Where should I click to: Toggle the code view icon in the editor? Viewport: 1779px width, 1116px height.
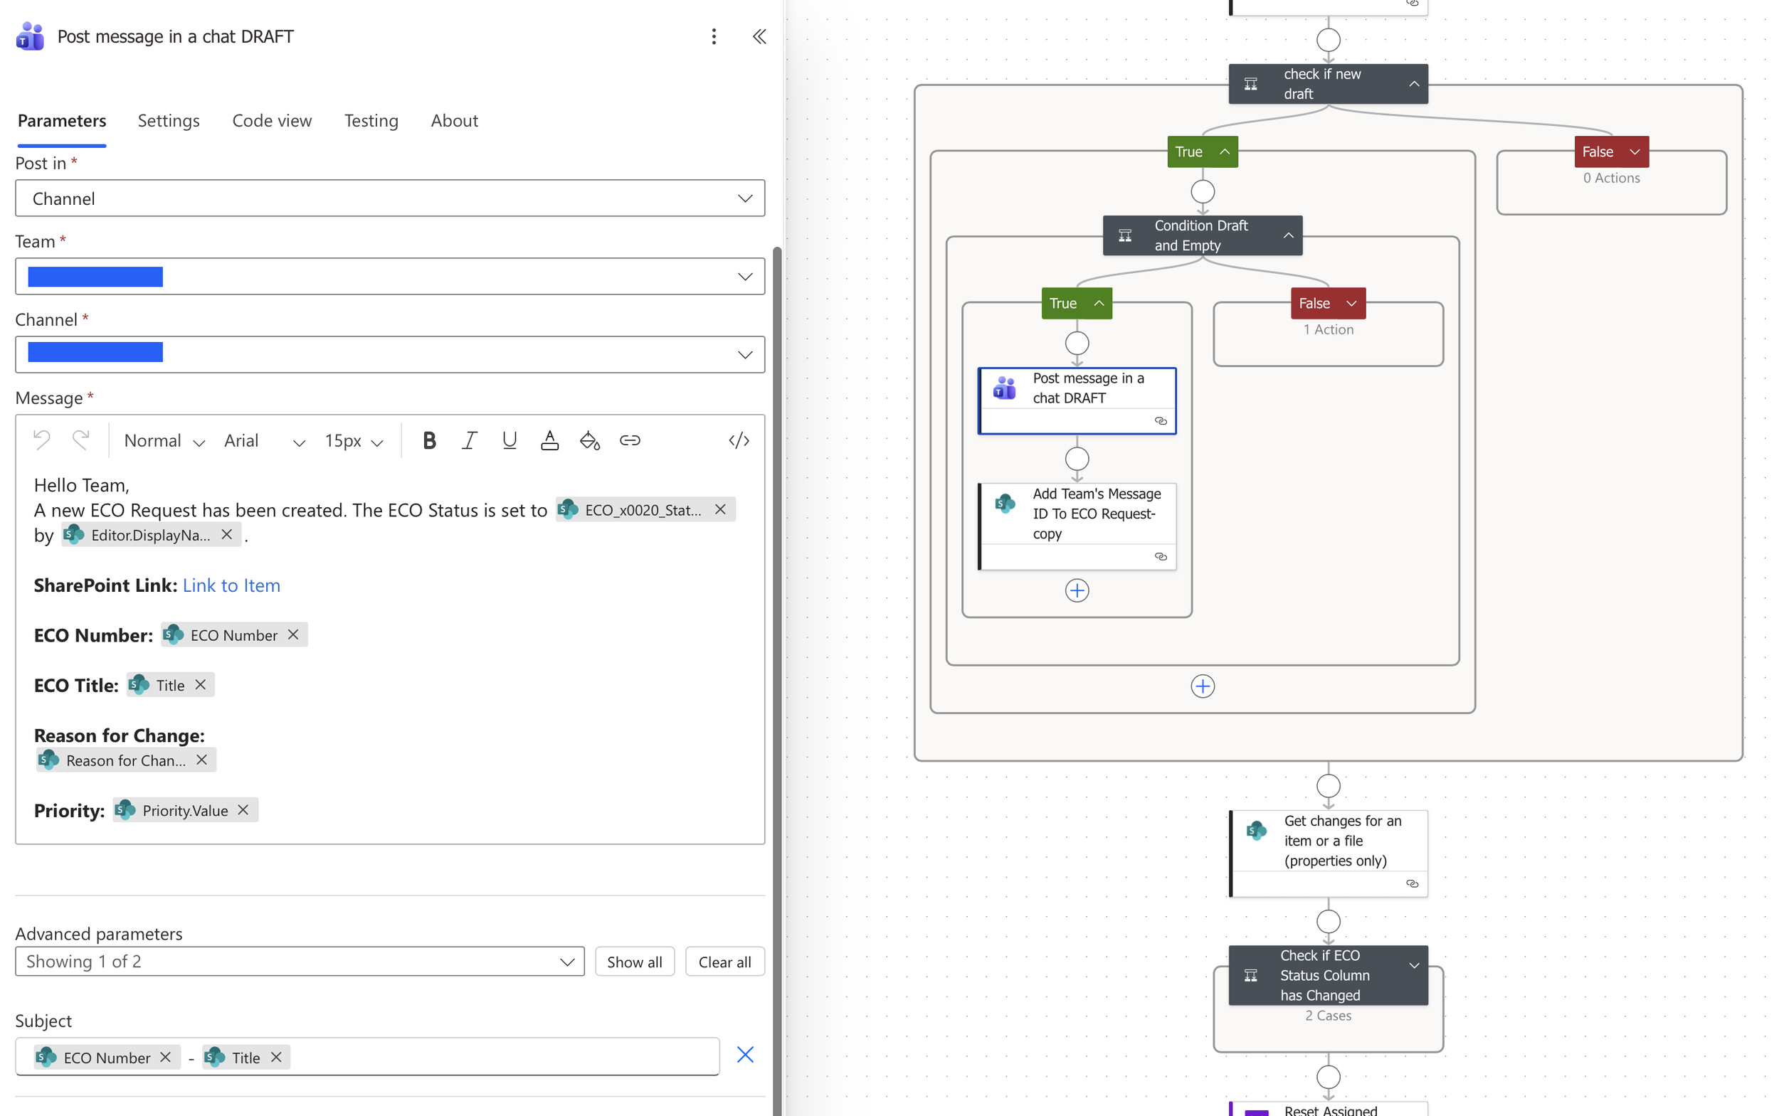point(739,441)
